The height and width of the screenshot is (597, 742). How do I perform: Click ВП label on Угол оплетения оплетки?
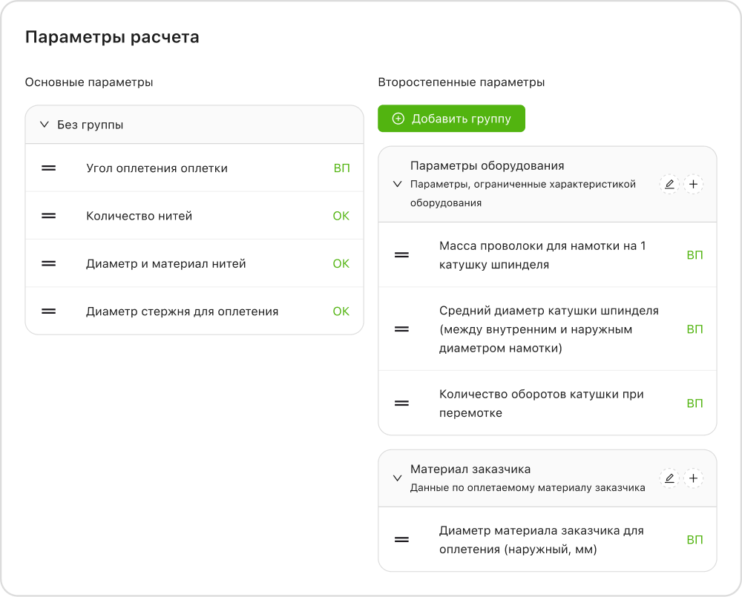pyautogui.click(x=341, y=168)
